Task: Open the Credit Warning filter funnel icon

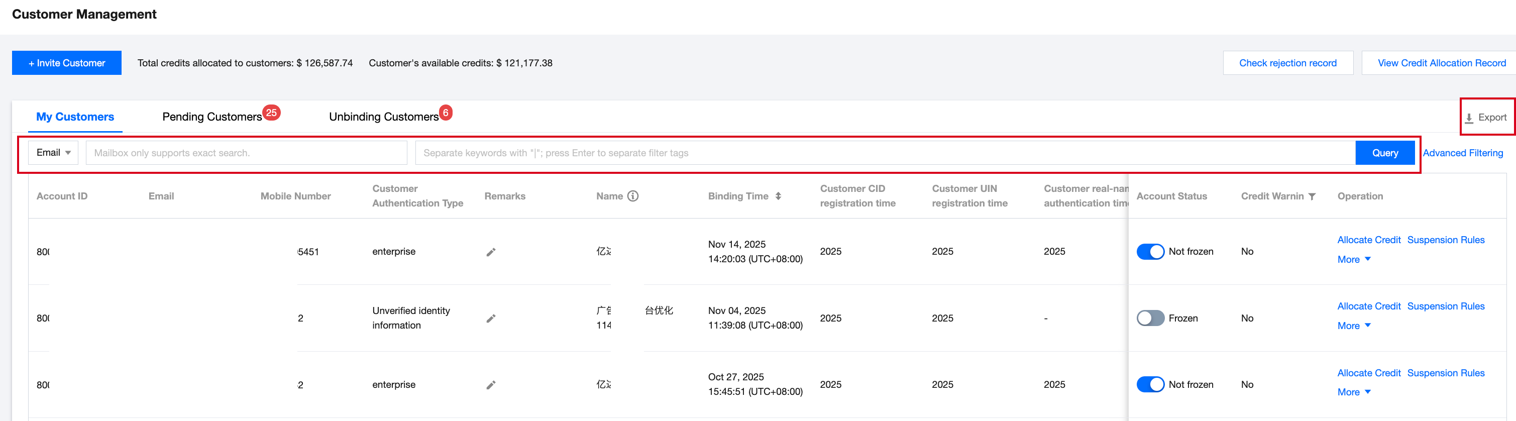Action: (x=1312, y=196)
